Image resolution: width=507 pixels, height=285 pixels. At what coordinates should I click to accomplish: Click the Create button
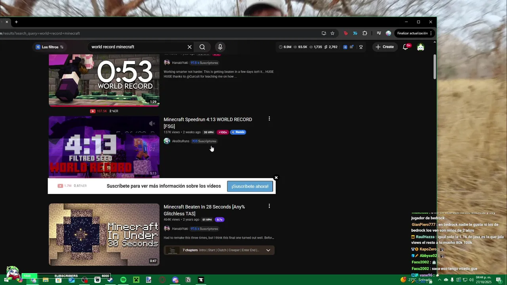coord(385,47)
